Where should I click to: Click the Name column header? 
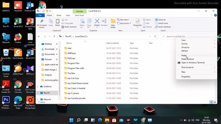click(69, 43)
